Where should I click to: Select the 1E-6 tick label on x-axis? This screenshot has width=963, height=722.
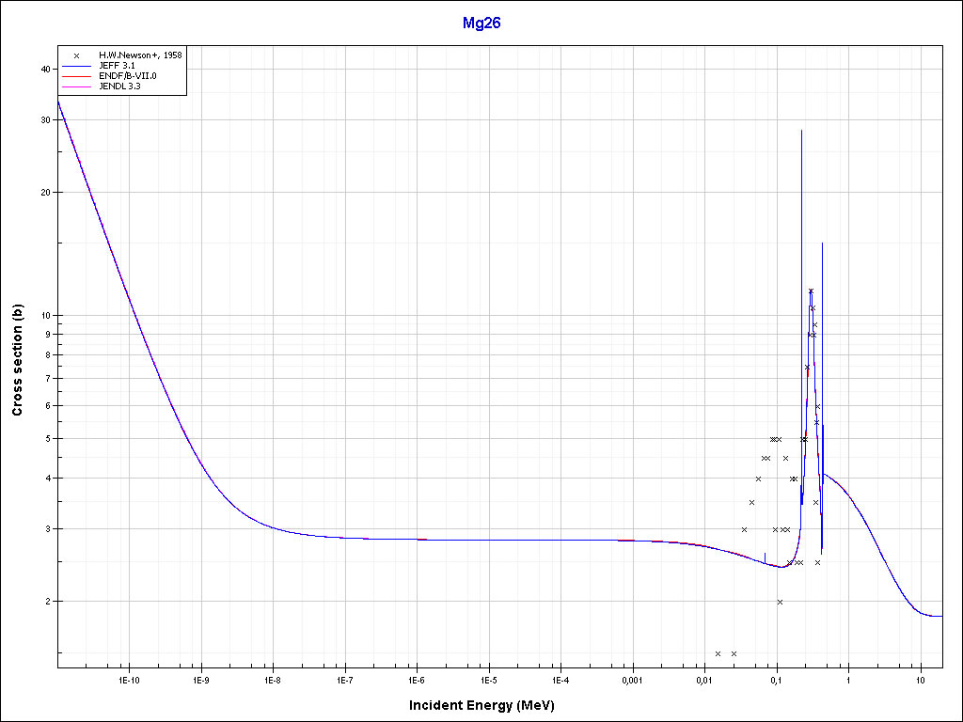[x=417, y=679]
